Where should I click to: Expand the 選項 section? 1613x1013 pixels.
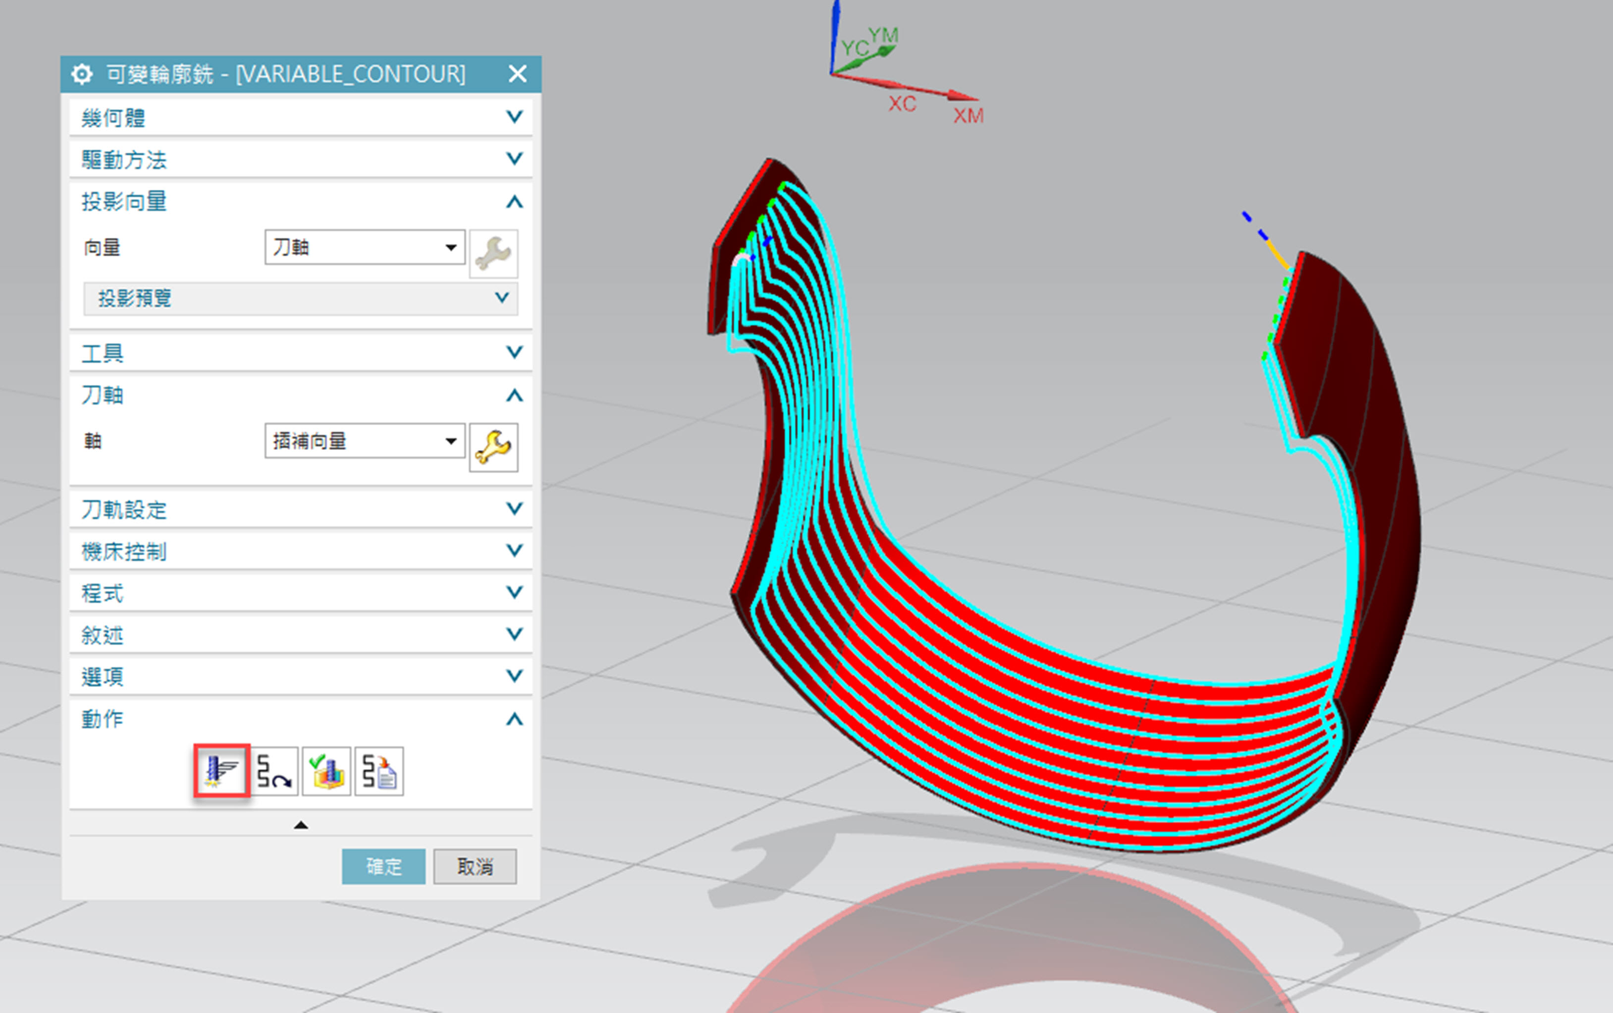coord(301,676)
